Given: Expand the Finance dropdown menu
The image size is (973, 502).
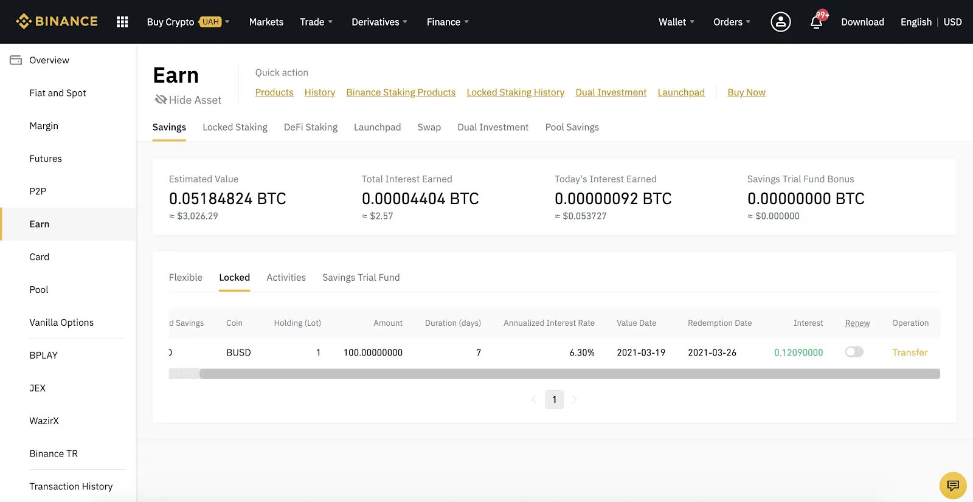Looking at the screenshot, I should coord(448,22).
